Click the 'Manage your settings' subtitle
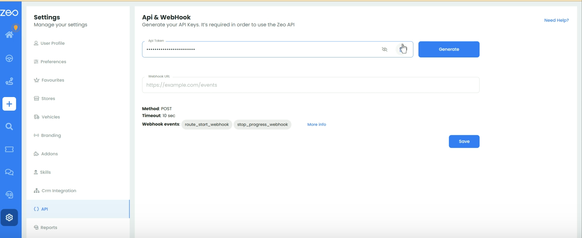This screenshot has height=238, width=582. (x=61, y=25)
